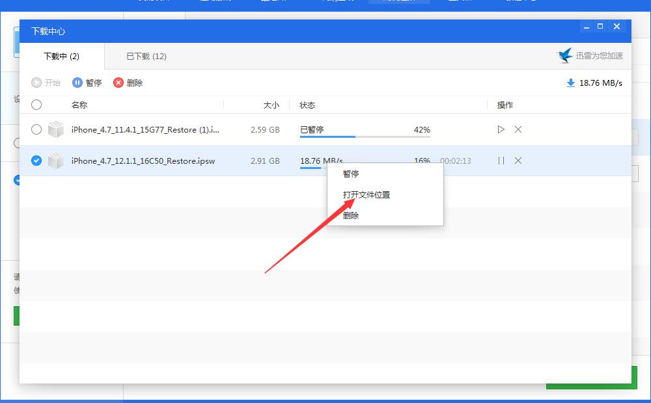
Task: Remove the iPhone 11.4.1 task with its X icon
Action: point(518,130)
